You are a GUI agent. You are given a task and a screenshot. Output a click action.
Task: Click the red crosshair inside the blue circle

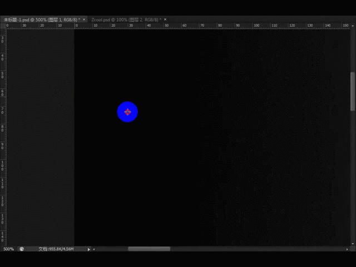(x=127, y=112)
